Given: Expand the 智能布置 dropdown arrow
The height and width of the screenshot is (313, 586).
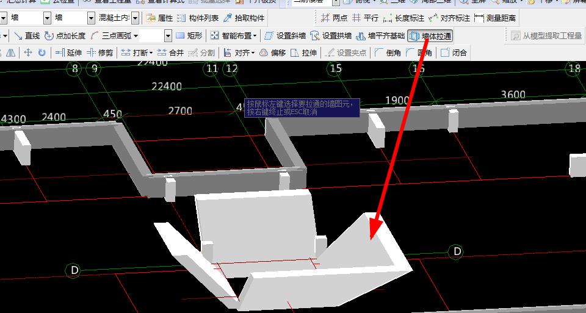Looking at the screenshot, I should (255, 36).
